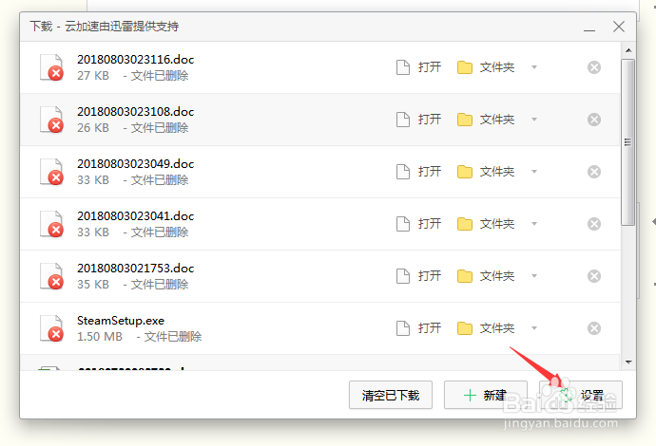Remove 20180803023041.doc from the download list
This screenshot has height=446, width=656.
(594, 224)
